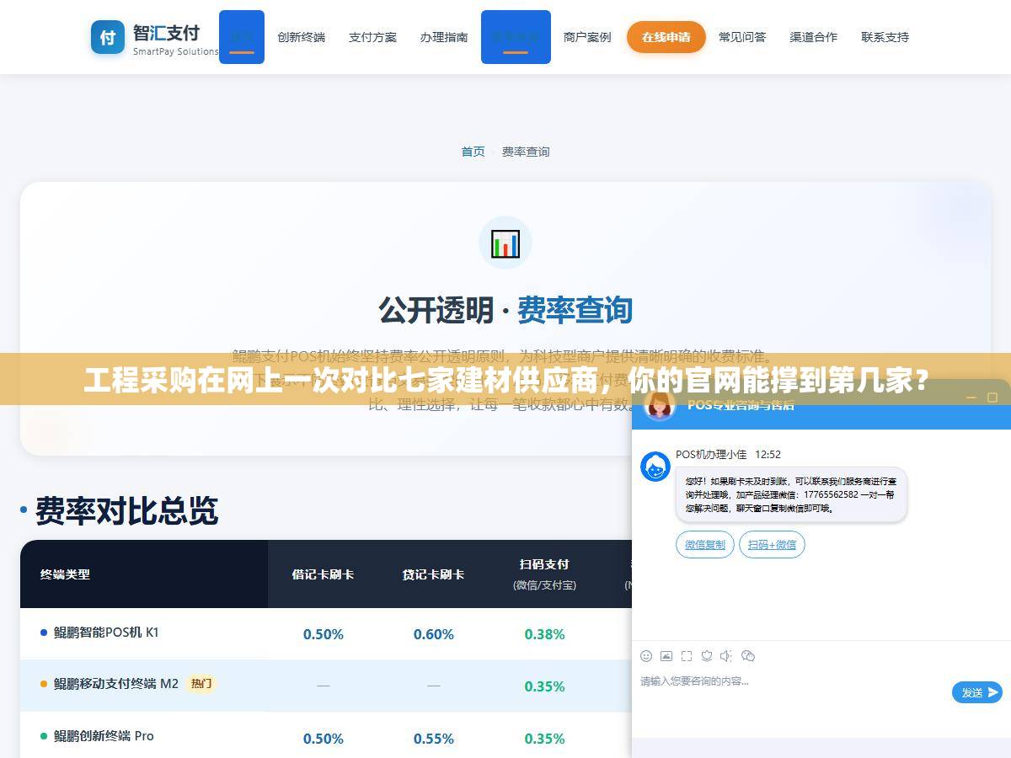The width and height of the screenshot is (1011, 758).
Task: Click the 扫码+微信 button in chat
Action: (772, 544)
